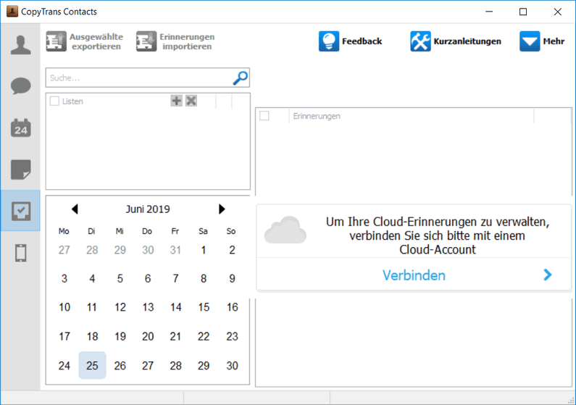Toggle the Listen checkbox

click(54, 101)
